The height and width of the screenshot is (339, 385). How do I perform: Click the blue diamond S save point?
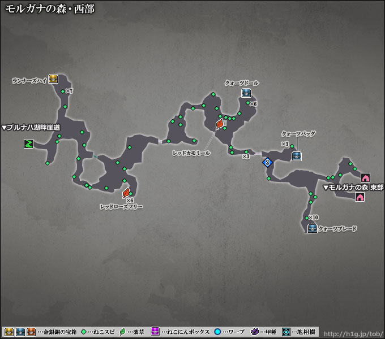[x=267, y=162]
